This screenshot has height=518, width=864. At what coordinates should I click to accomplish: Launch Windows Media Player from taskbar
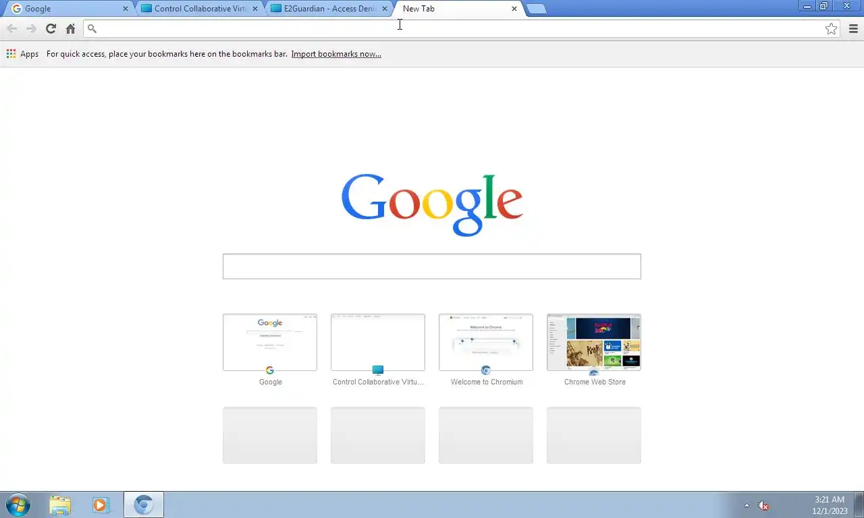point(101,505)
